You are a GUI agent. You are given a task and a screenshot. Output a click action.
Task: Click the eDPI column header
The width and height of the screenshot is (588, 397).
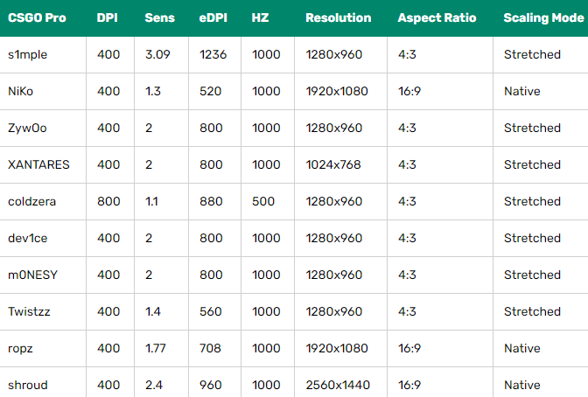point(213,17)
